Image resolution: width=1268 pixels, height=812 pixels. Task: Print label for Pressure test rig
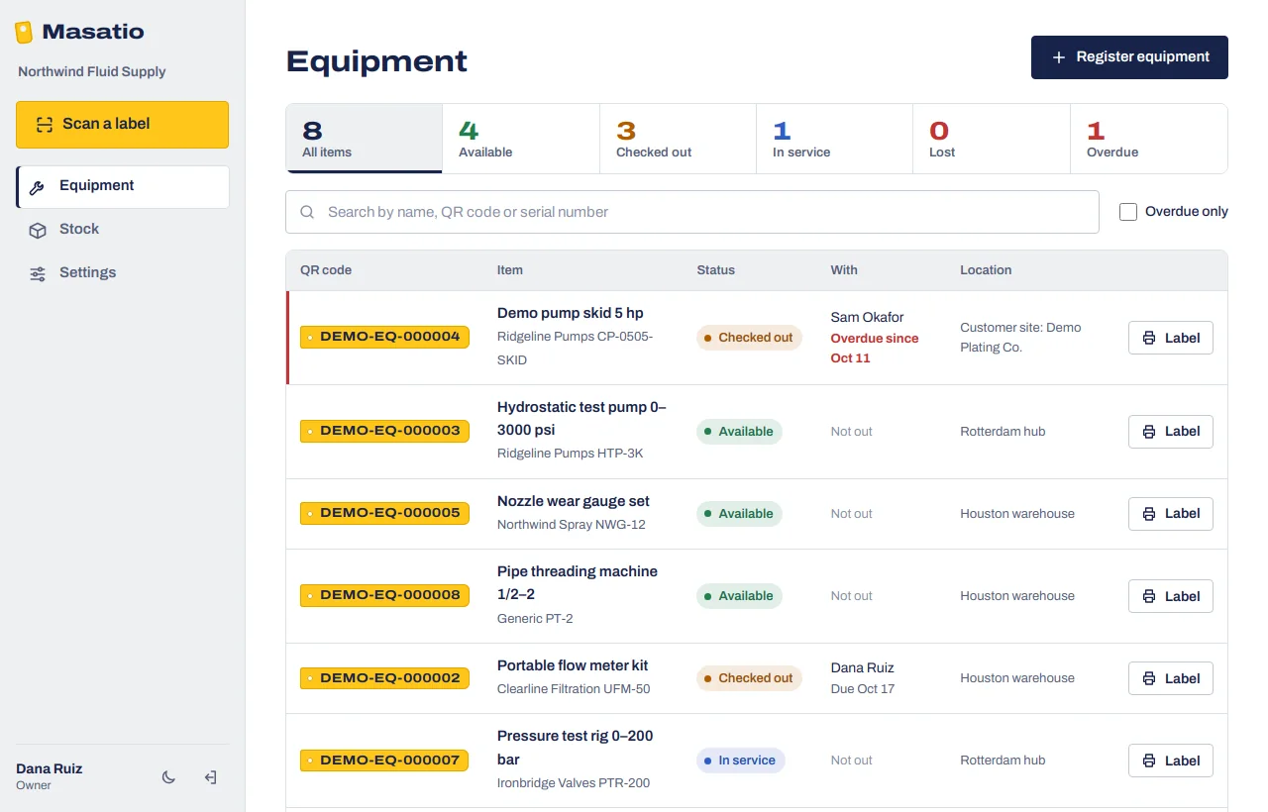[x=1171, y=761]
